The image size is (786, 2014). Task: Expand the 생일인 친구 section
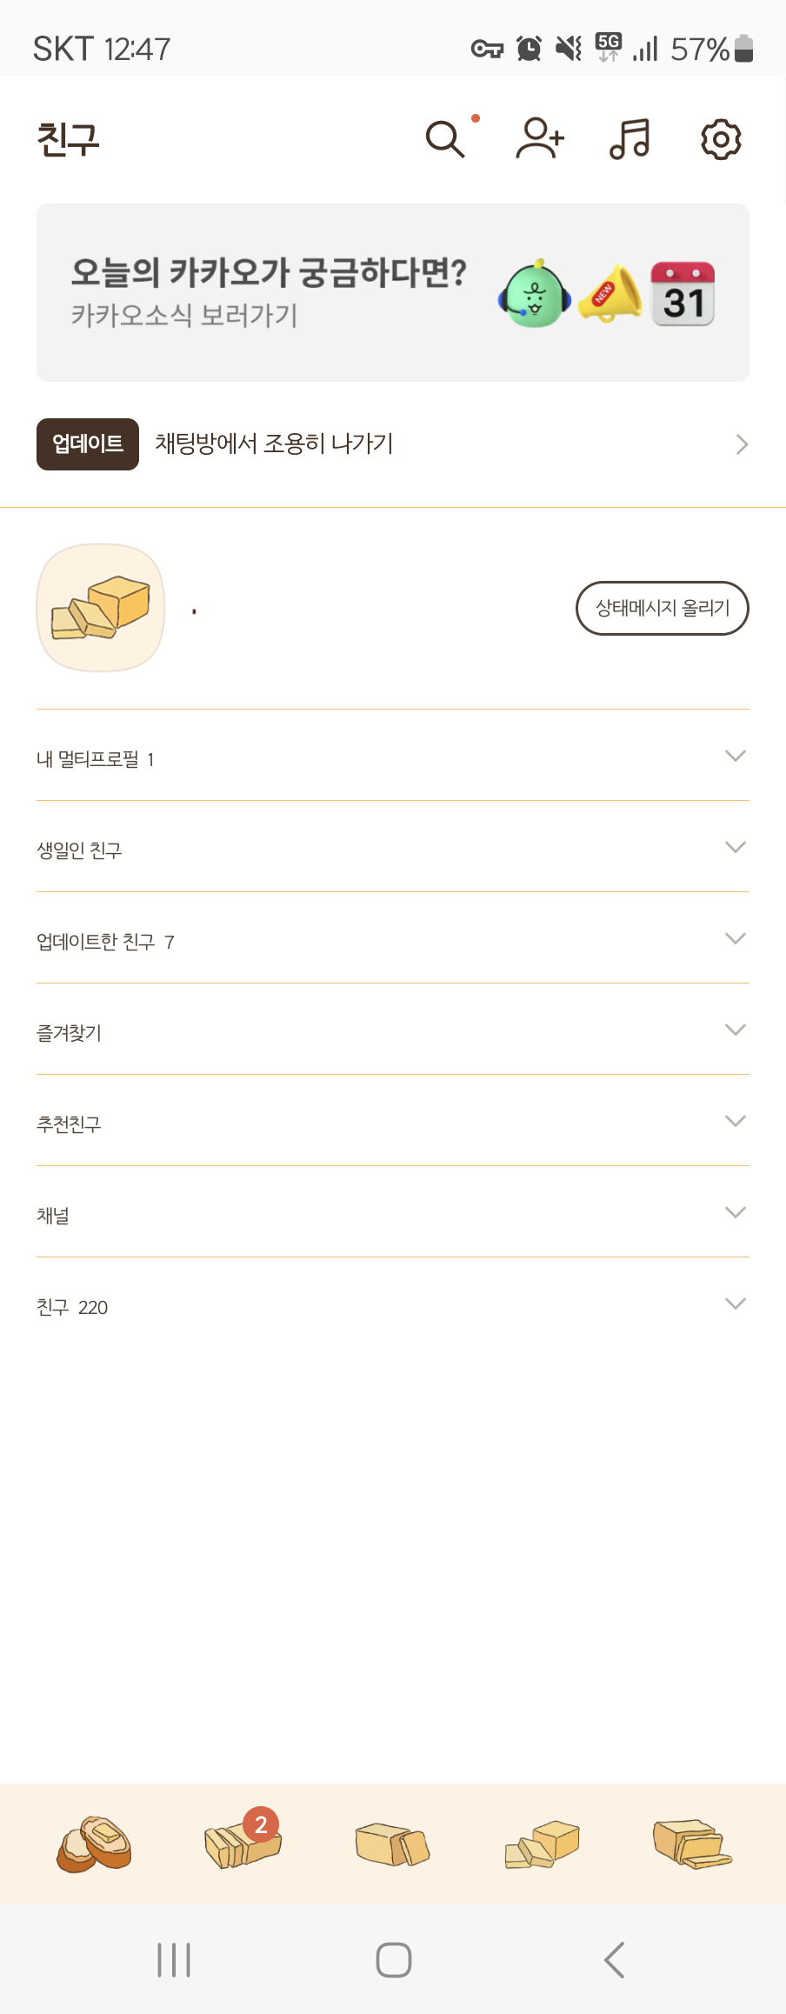[x=393, y=847]
